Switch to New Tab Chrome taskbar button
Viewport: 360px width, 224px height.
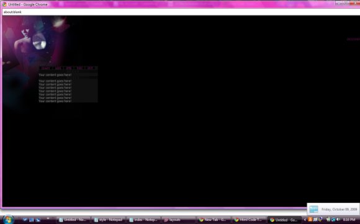214,220
